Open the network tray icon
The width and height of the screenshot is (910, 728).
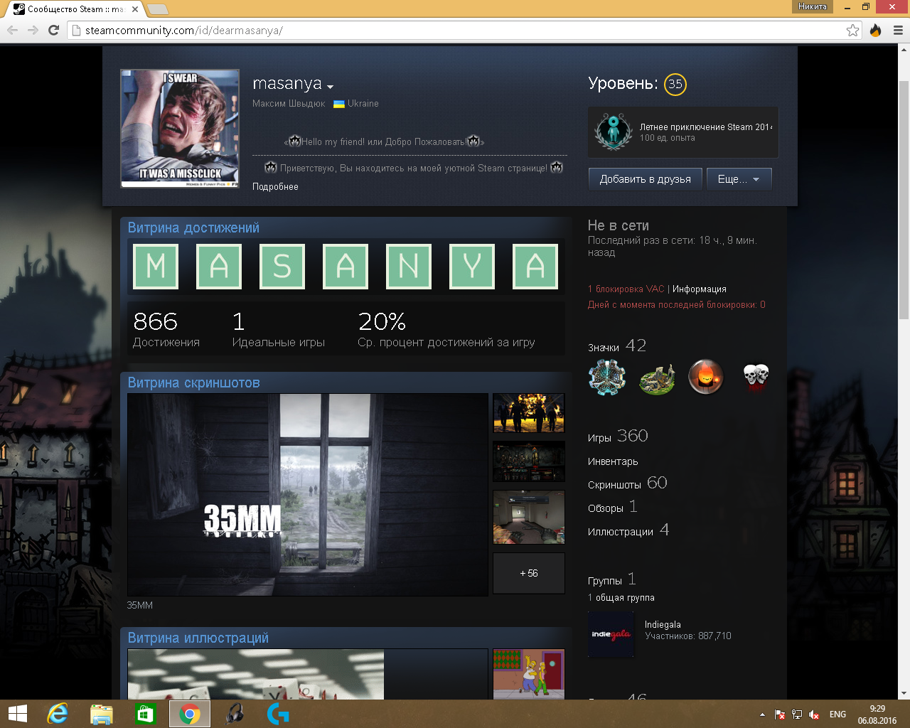[797, 714]
